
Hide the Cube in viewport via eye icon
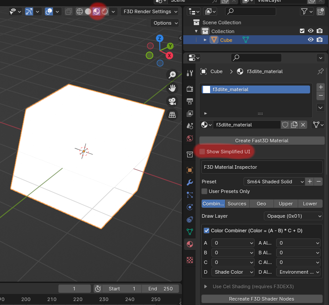tap(311, 40)
